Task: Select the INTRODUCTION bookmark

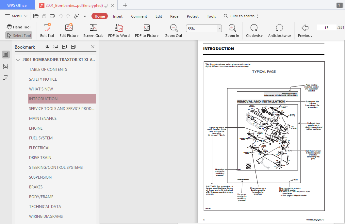Action: click(x=62, y=99)
